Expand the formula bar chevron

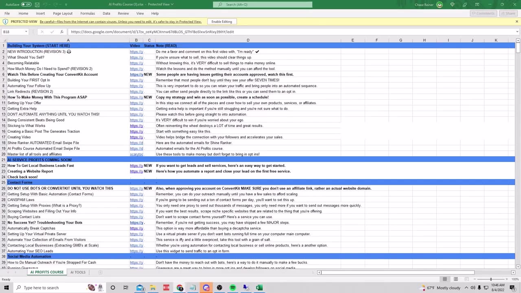coord(517,32)
